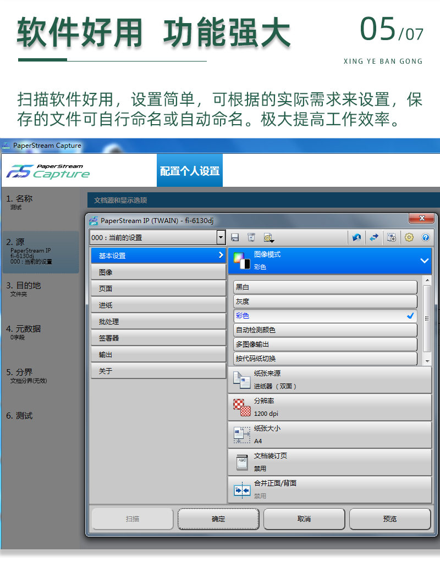Click the 取消 button

point(304,519)
